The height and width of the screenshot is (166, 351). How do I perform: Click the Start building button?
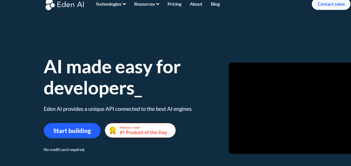click(x=72, y=131)
